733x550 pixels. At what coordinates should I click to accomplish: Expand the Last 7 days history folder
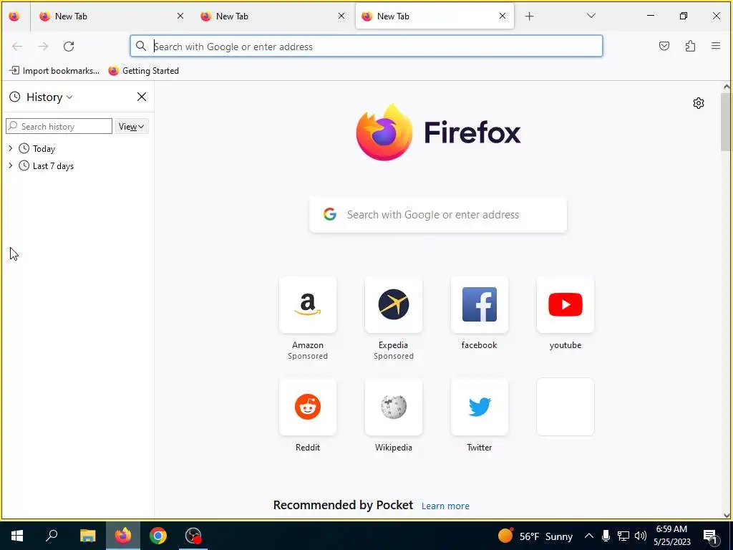11,165
